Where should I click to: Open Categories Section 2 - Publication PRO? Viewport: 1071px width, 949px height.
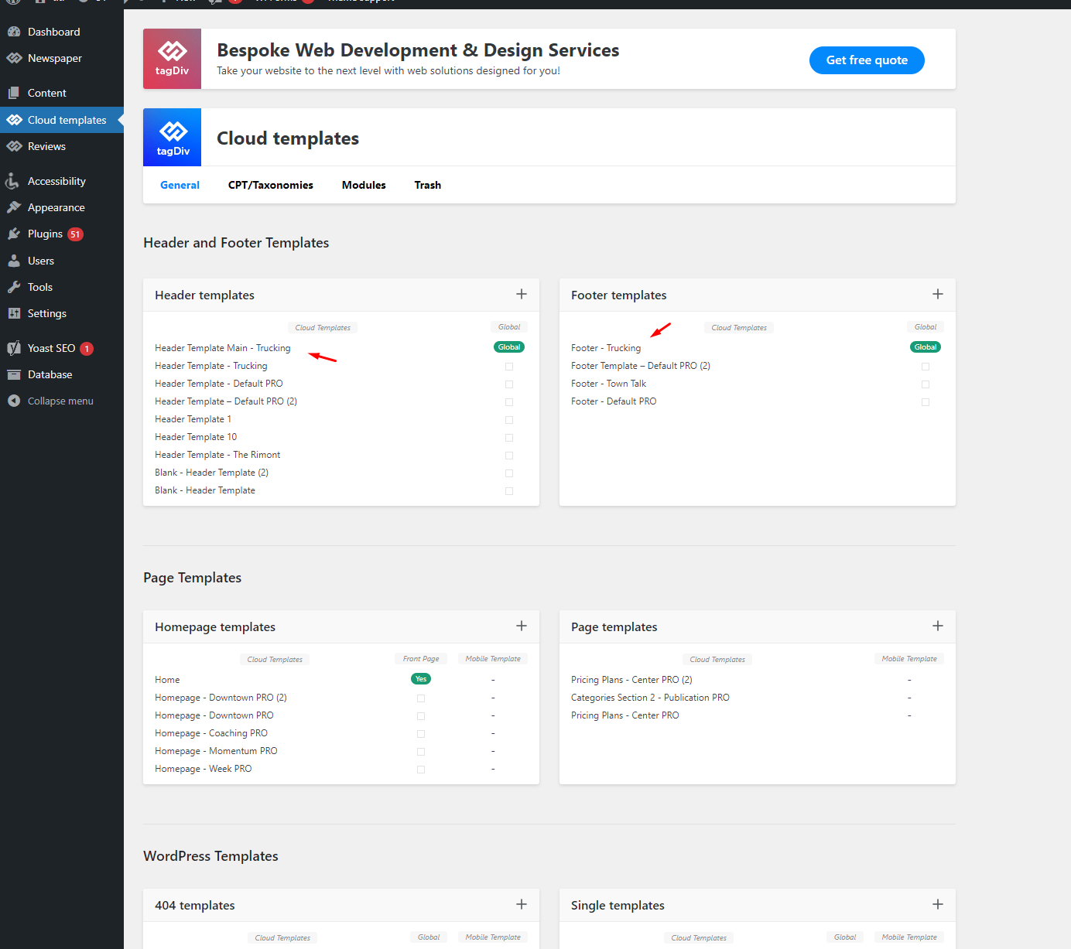coord(650,698)
